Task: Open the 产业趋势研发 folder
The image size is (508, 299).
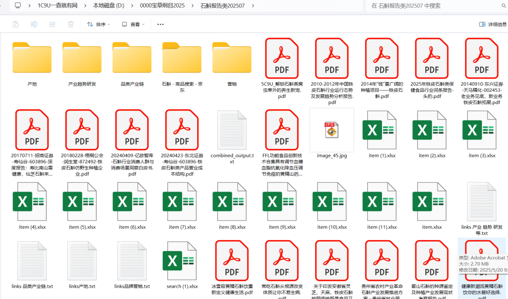Action: click(x=81, y=58)
